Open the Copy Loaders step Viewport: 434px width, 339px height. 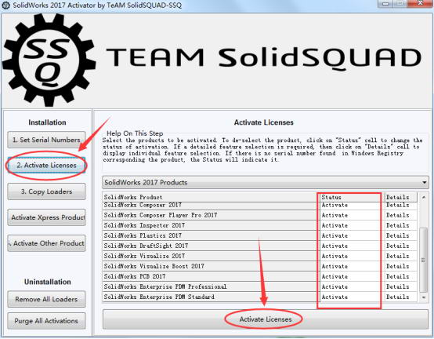click(46, 191)
